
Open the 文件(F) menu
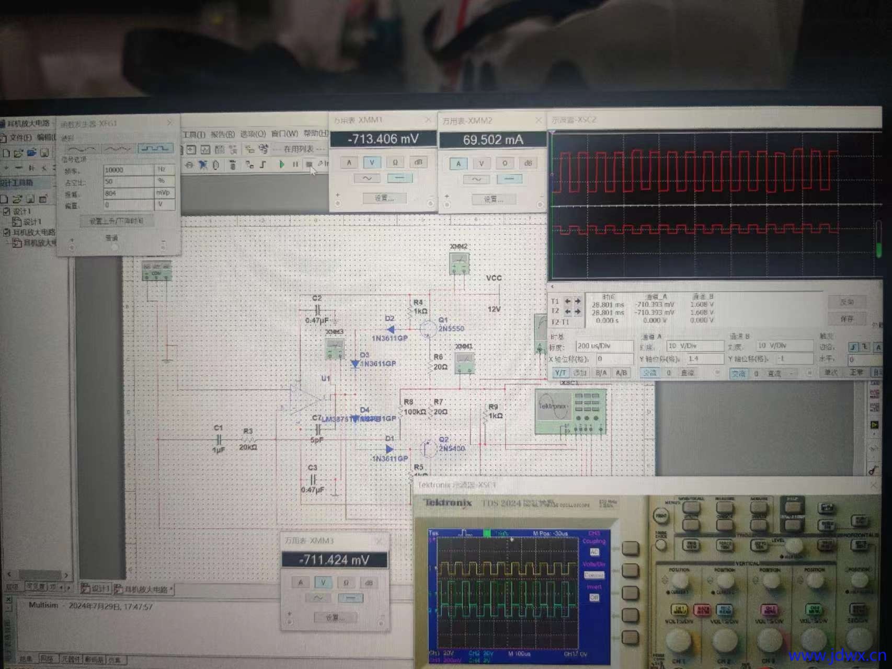click(x=20, y=137)
